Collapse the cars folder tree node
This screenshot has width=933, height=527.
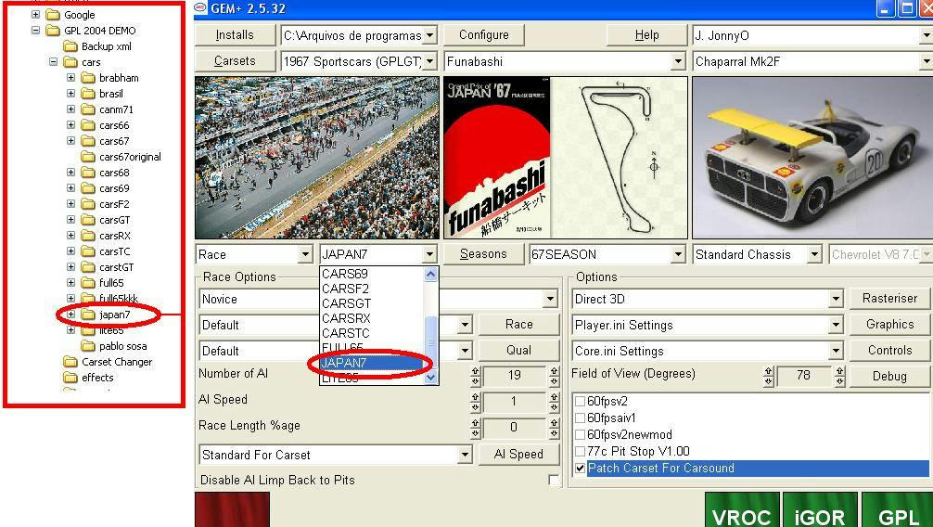click(x=53, y=62)
